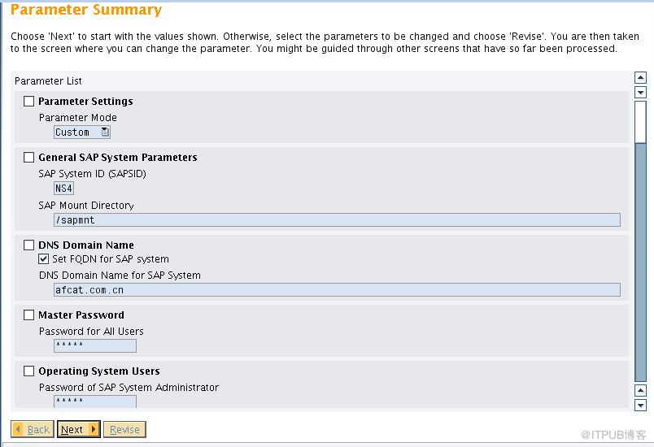This screenshot has height=447, width=654.
Task: Select the DNS Domain Name checkbox
Action: (x=28, y=245)
